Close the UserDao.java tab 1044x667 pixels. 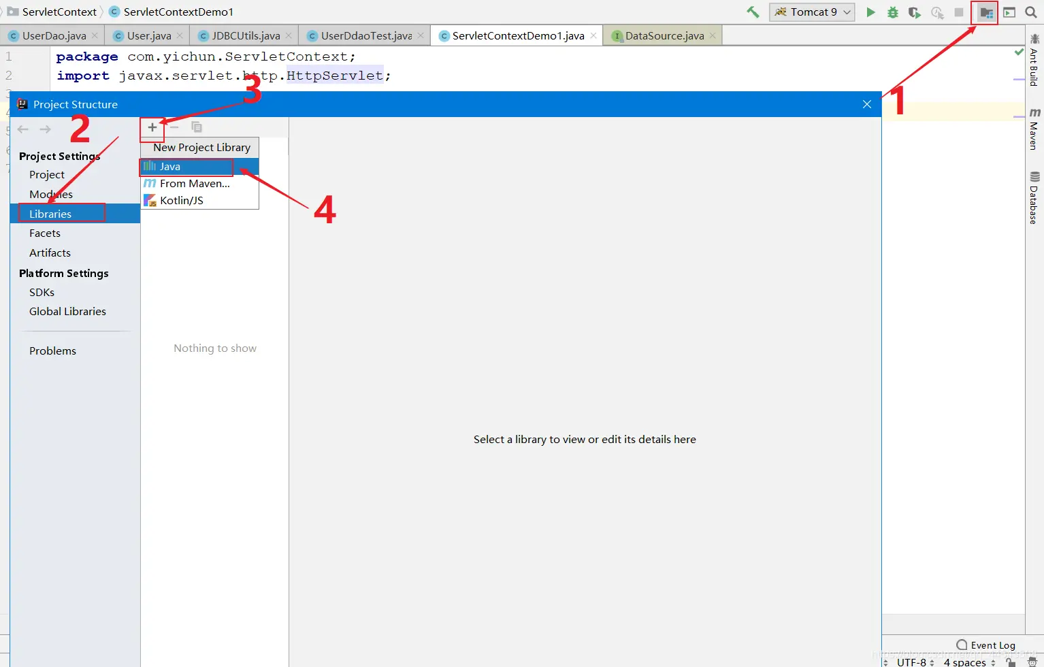(95, 35)
